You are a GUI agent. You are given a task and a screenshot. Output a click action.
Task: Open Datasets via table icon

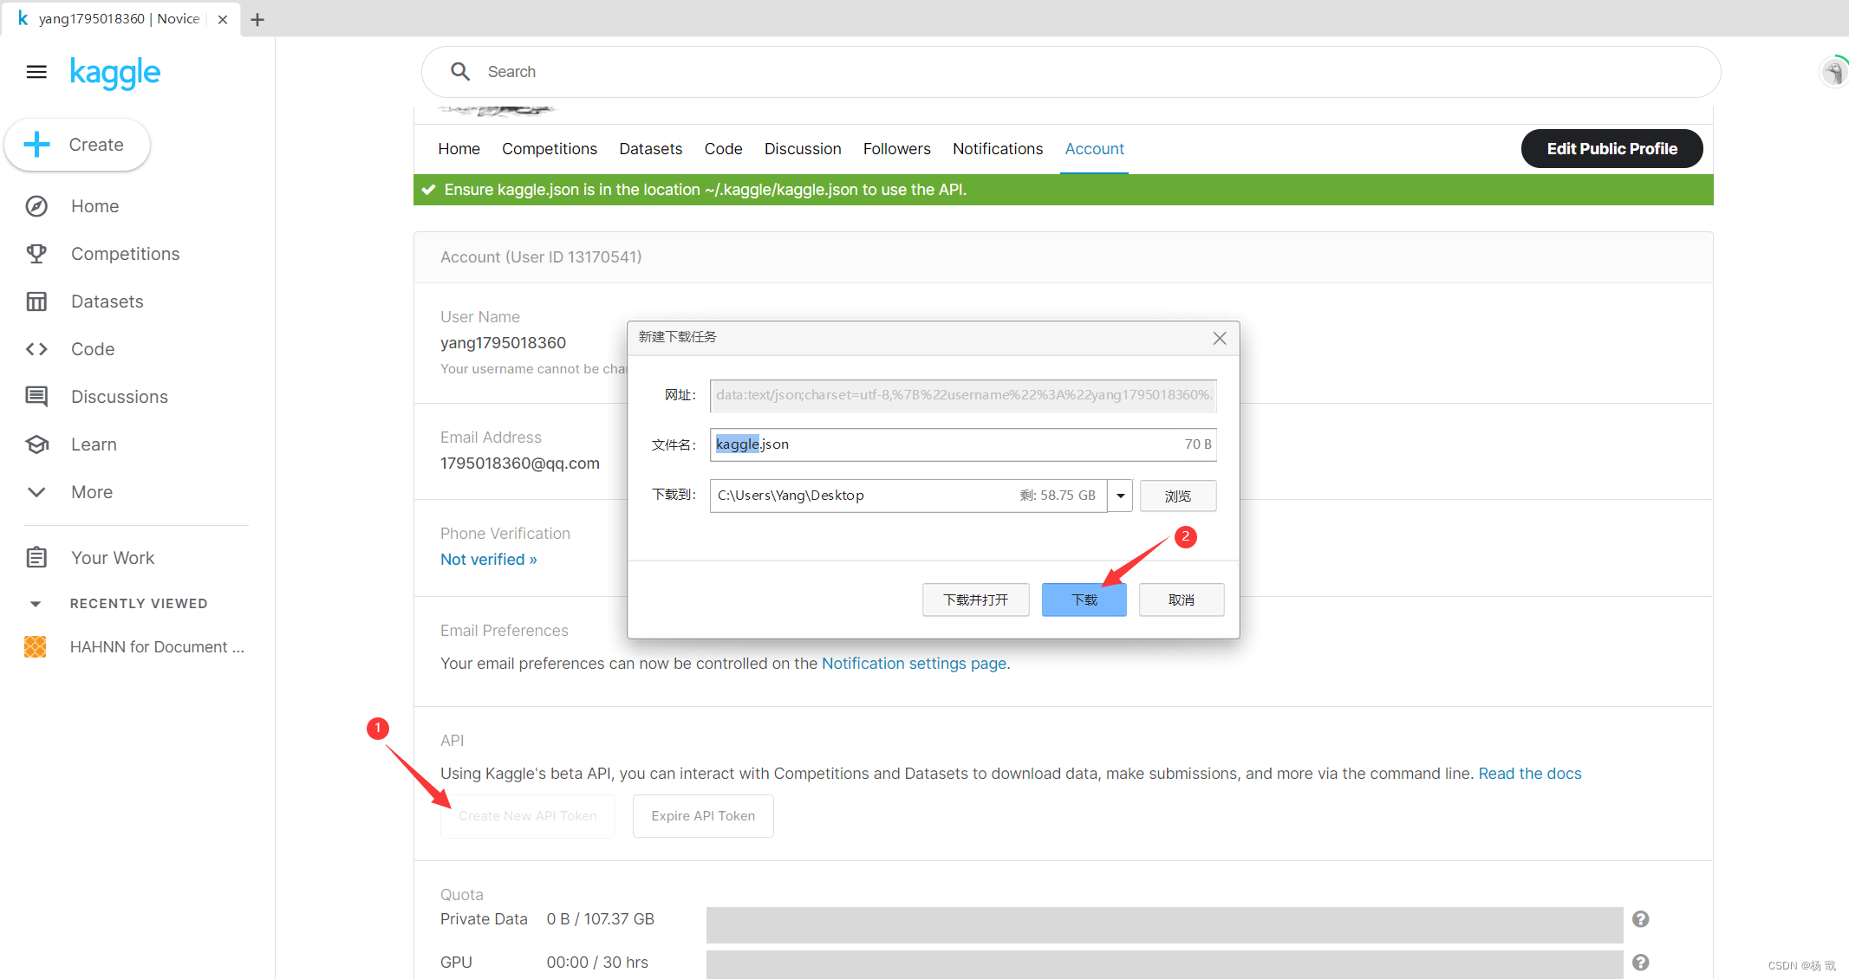click(36, 301)
